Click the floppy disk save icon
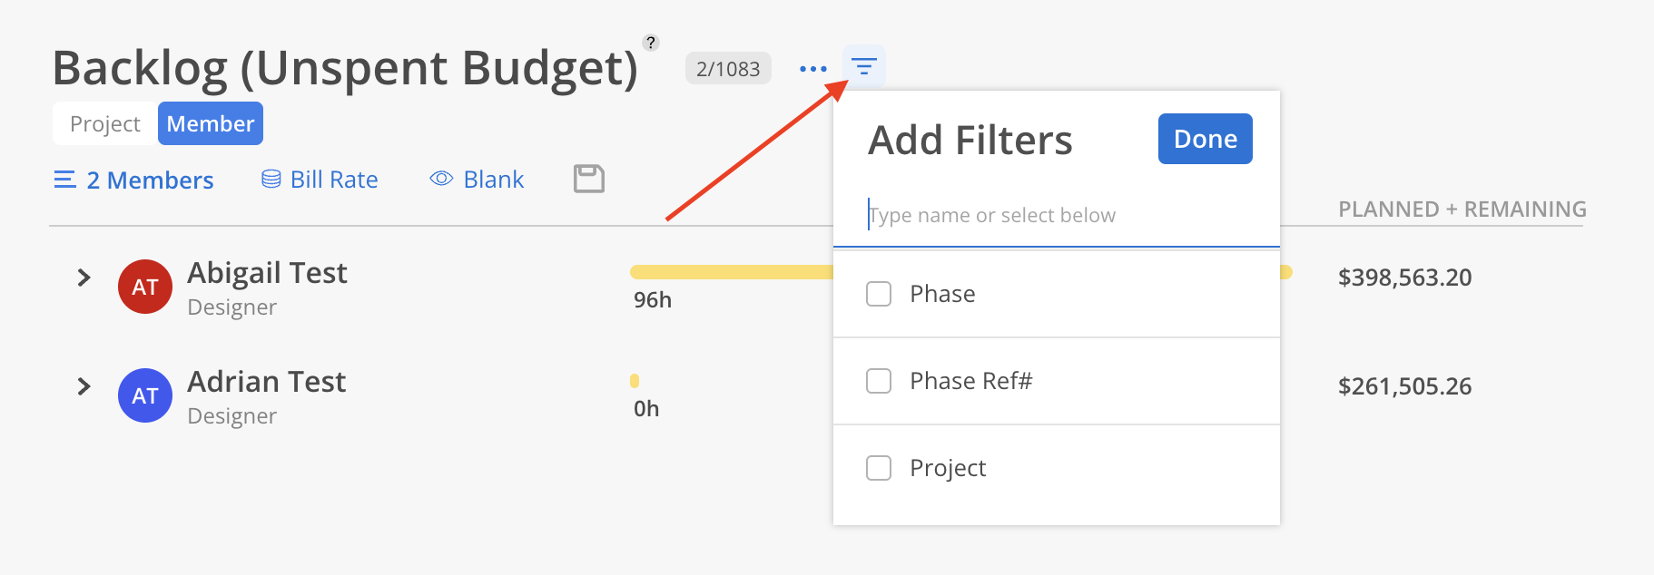The image size is (1654, 575). (589, 179)
